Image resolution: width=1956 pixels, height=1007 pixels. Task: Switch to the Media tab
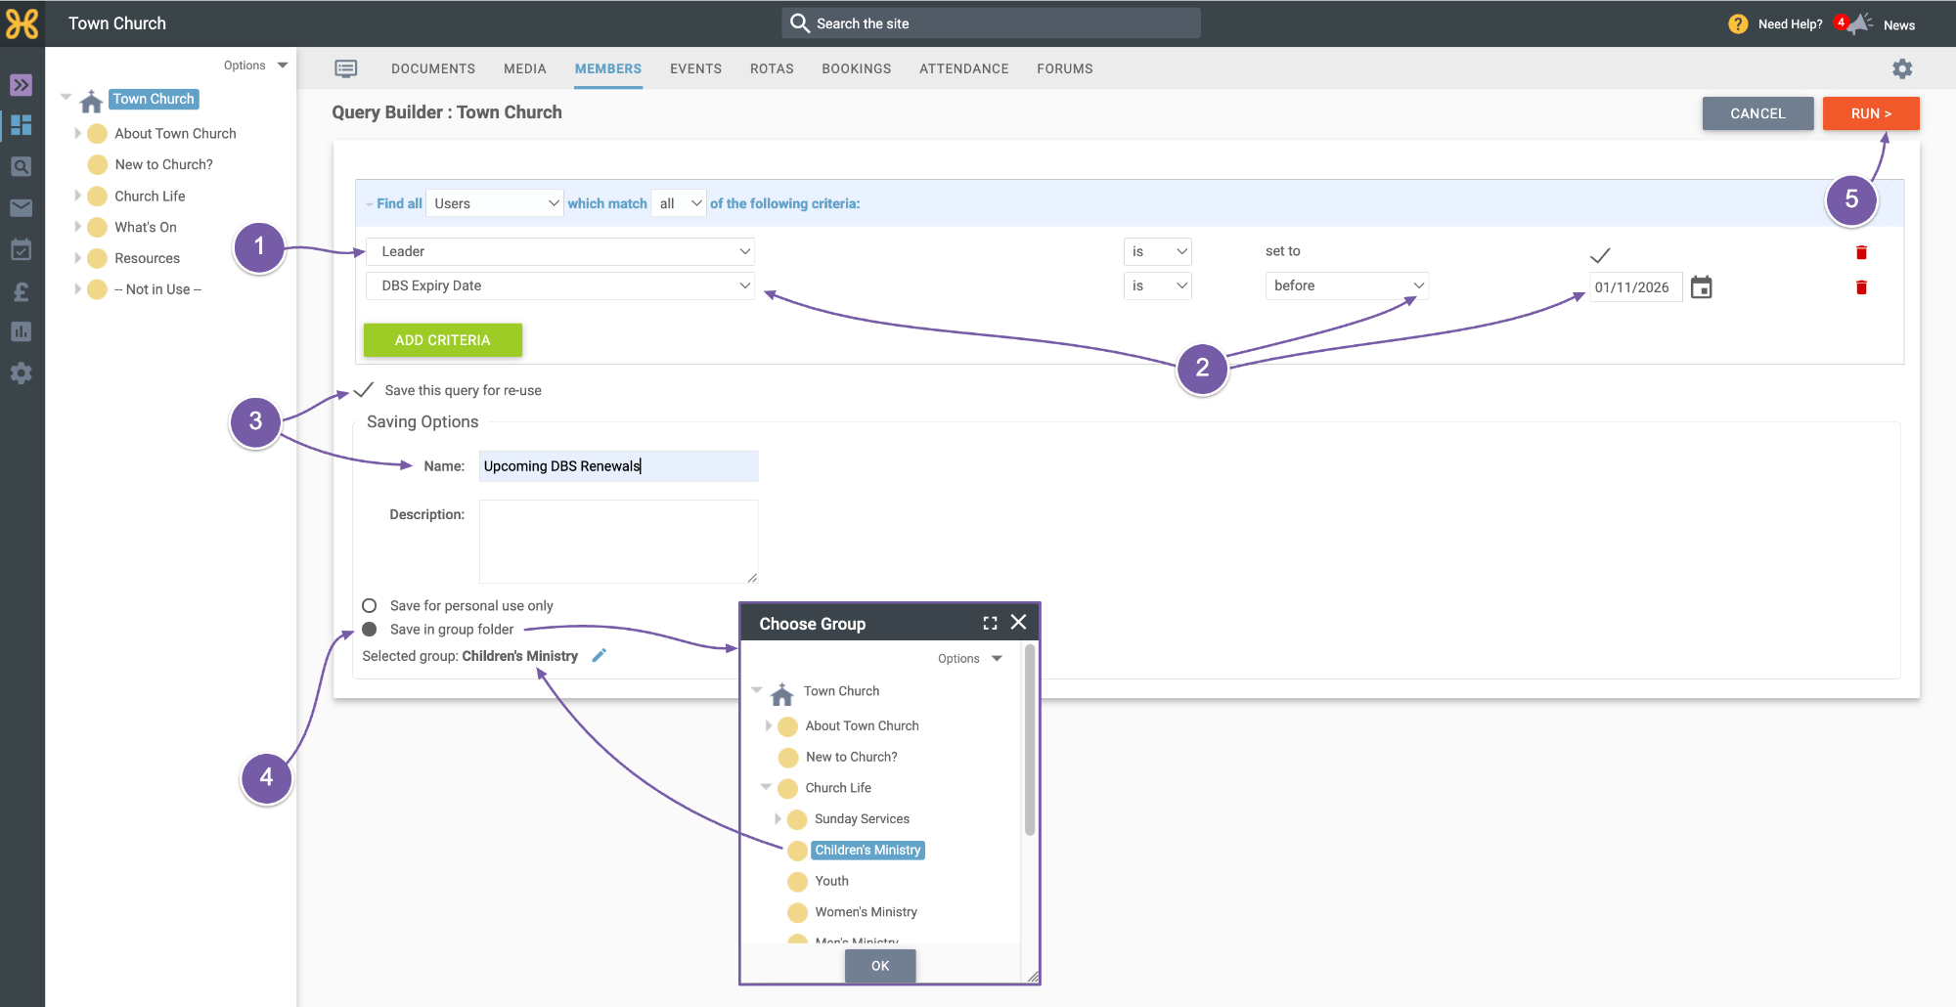[525, 68]
